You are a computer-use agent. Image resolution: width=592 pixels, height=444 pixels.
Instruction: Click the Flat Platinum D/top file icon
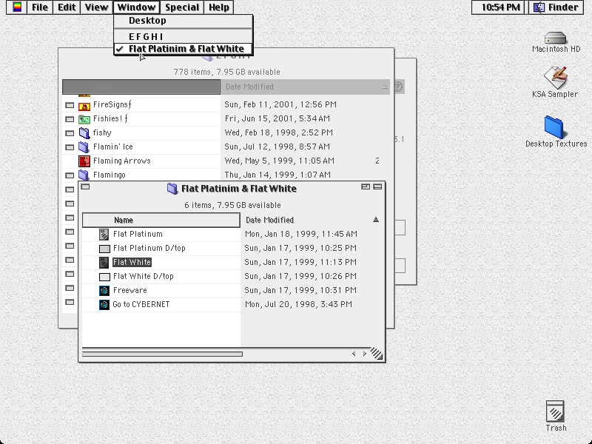[x=104, y=249]
